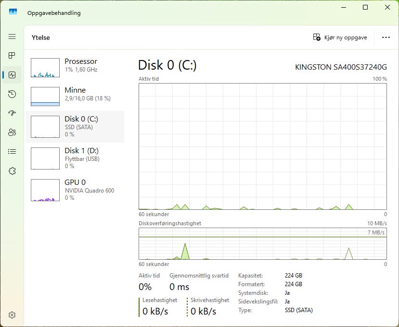399x327 pixels.
Task: Click '2,9/16,0 GB (18 %)' memory usage text
Action: click(x=88, y=98)
